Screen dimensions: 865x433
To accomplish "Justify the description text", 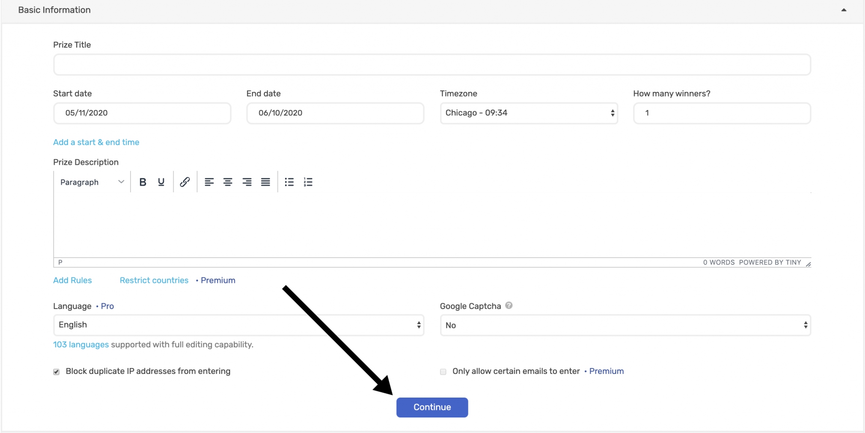I will (266, 182).
